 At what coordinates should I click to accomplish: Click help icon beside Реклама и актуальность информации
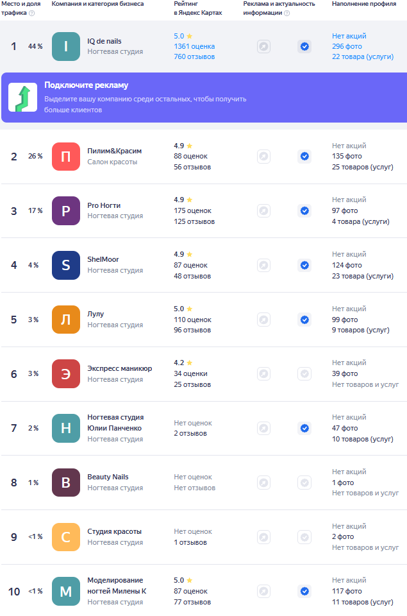[287, 13]
